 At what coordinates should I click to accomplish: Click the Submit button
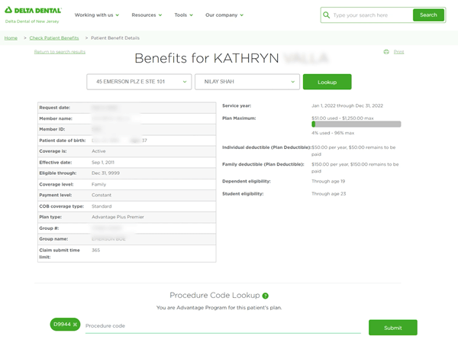393,328
